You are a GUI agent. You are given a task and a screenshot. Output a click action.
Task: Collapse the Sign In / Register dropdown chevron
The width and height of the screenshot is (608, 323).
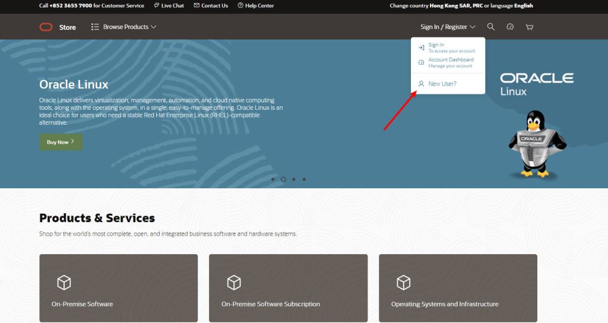pyautogui.click(x=472, y=27)
